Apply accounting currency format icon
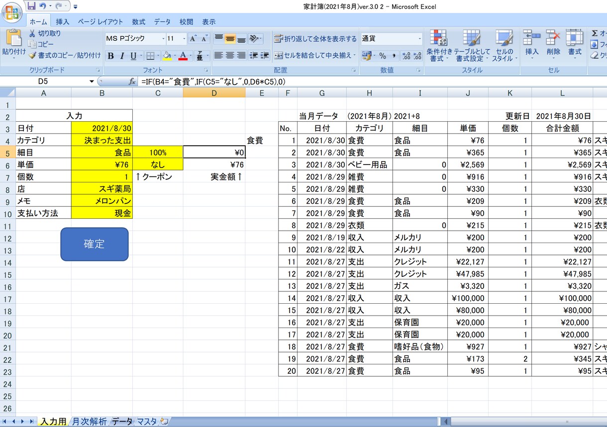 click(367, 56)
